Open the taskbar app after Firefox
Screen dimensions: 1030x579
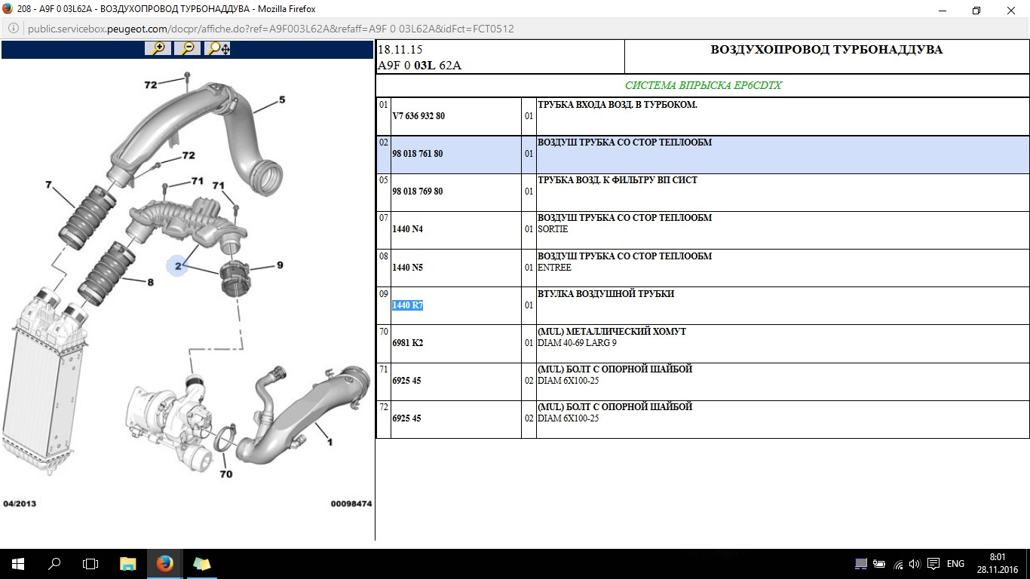click(201, 563)
